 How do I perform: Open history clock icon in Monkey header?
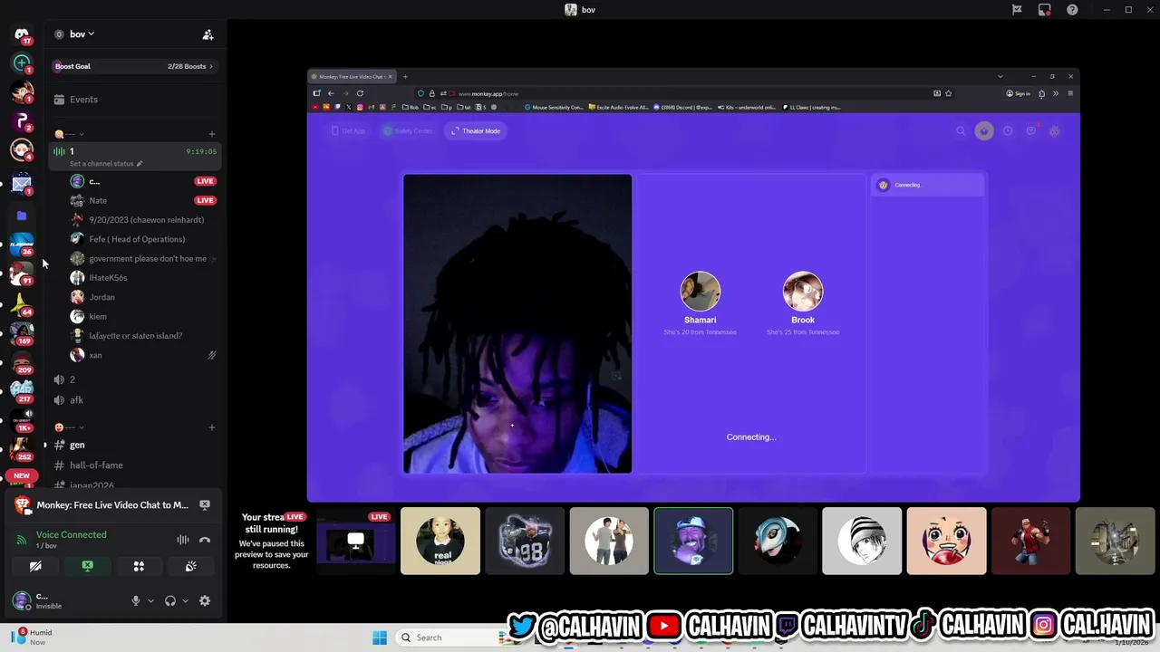click(1008, 131)
